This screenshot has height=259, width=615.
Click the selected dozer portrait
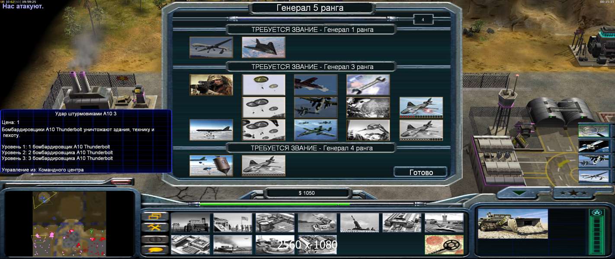pos(513,224)
